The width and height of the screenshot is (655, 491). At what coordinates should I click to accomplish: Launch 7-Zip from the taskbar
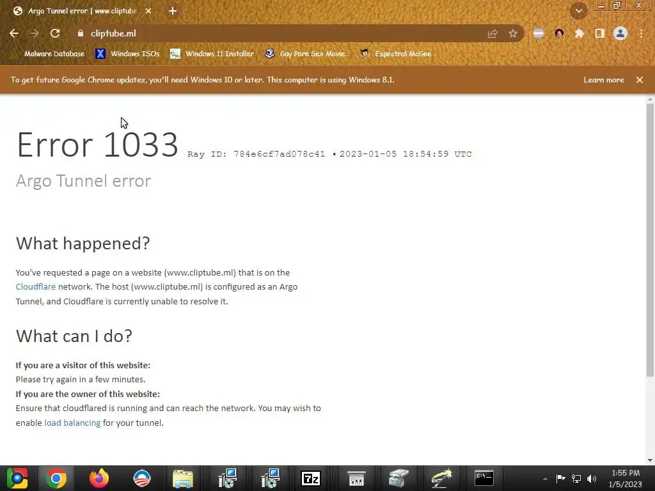point(311,478)
